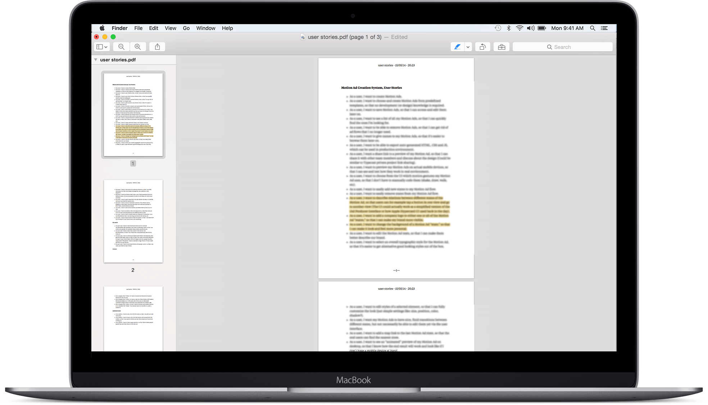
Task: Open the share sheet button
Action: coord(157,47)
